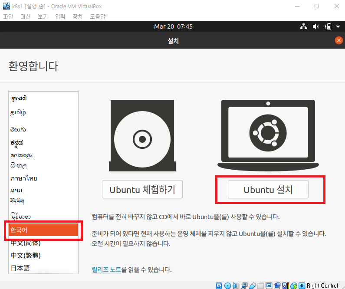
Task: Click the keyboard capture arrow icon
Action: pos(302,286)
